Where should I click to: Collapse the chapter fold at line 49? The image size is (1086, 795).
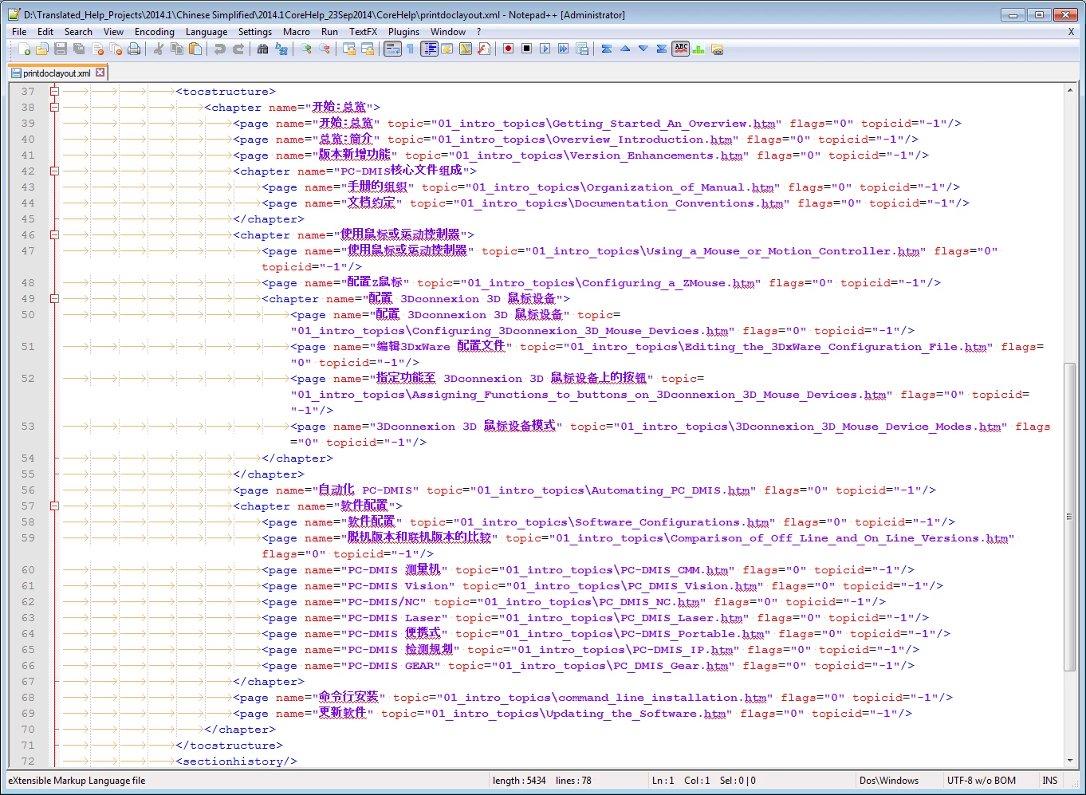[54, 298]
